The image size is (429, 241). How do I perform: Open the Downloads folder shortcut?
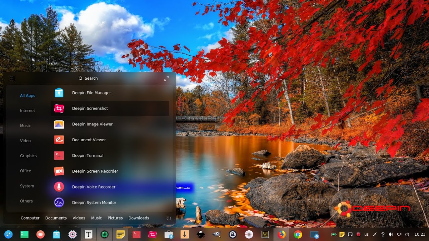click(139, 218)
